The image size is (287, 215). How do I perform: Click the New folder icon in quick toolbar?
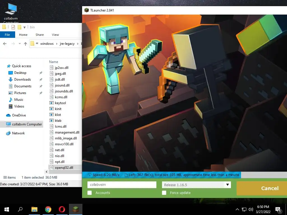coord(19,27)
